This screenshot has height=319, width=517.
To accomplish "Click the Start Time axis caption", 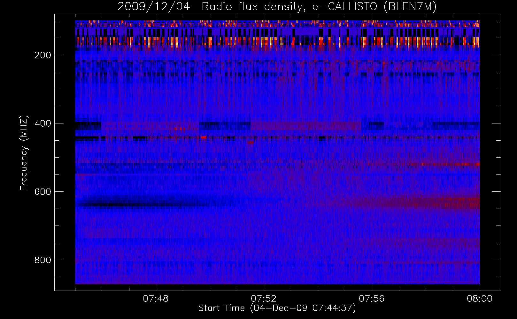I will (277, 308).
